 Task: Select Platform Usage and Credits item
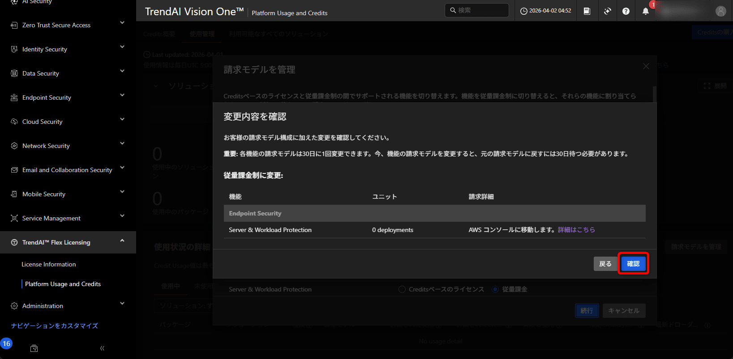point(63,284)
